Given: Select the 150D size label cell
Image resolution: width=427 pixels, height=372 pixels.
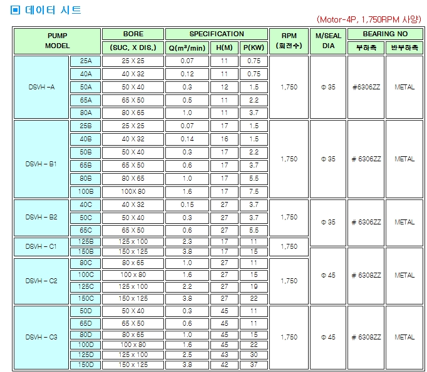Looking at the screenshot, I should [x=85, y=364].
